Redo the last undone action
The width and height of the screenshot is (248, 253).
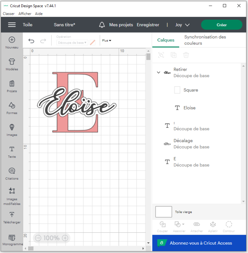click(43, 41)
